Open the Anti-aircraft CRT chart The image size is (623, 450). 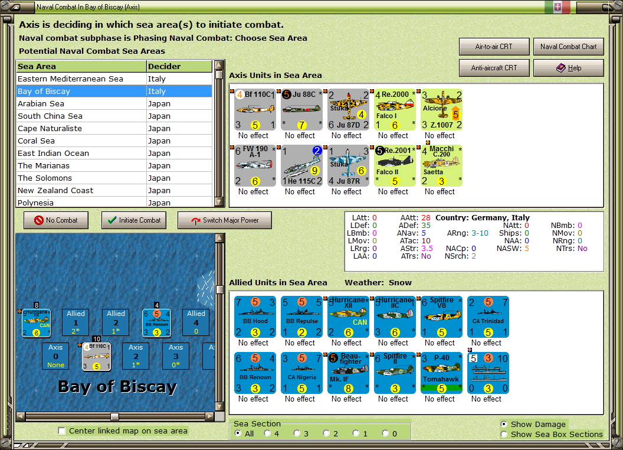pos(494,68)
